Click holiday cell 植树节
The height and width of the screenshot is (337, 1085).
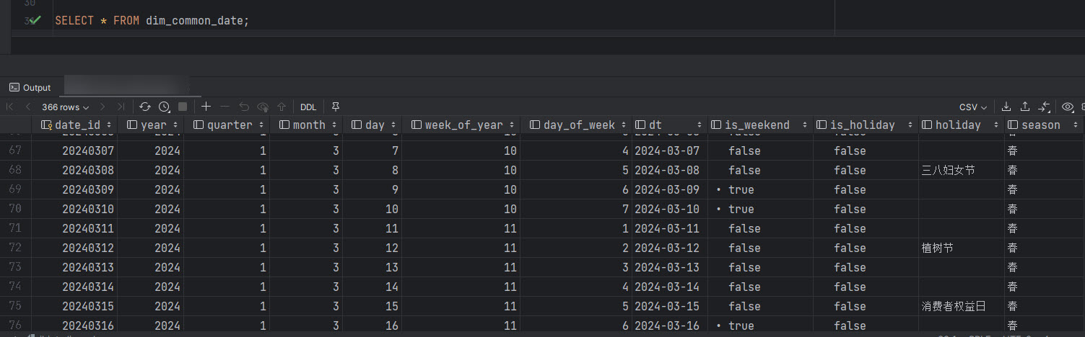[x=938, y=248]
